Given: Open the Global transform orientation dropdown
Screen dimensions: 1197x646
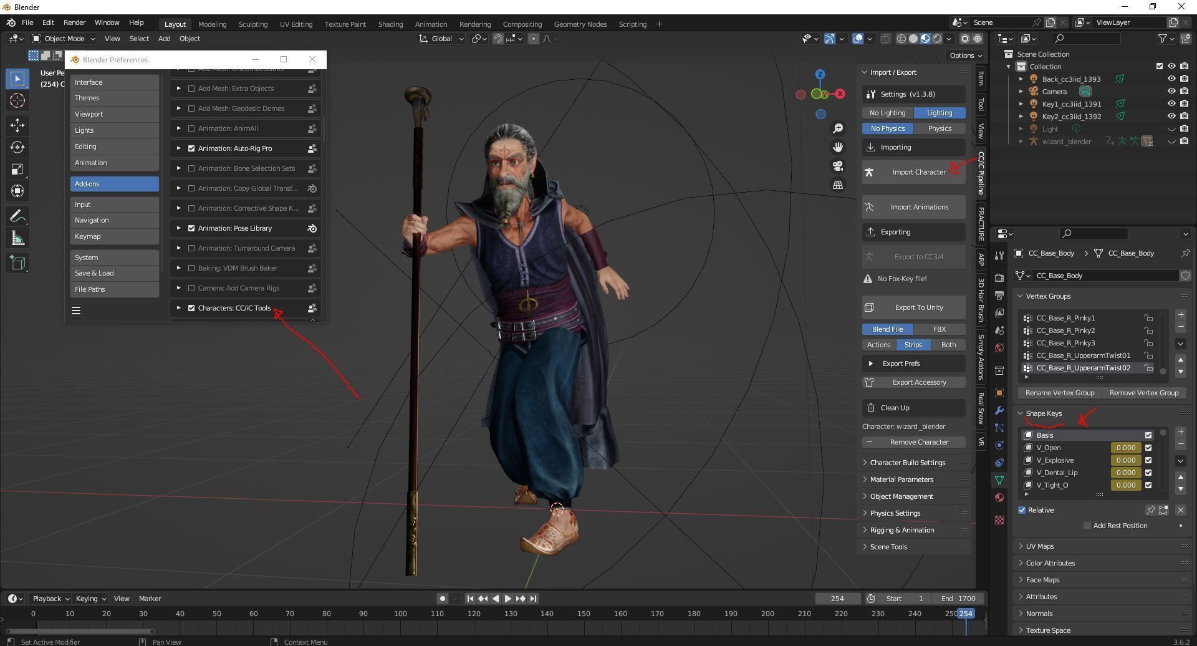Looking at the screenshot, I should (x=441, y=39).
